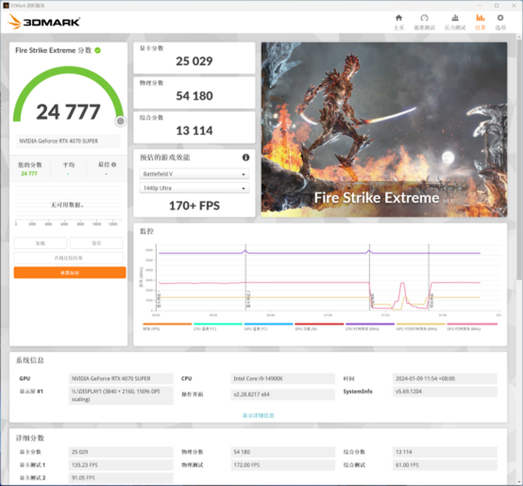Click the Load button

point(41,243)
